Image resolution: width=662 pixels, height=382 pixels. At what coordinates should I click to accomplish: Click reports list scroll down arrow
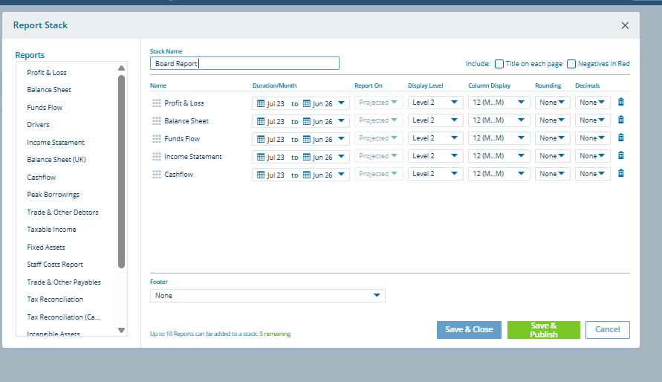pos(122,331)
